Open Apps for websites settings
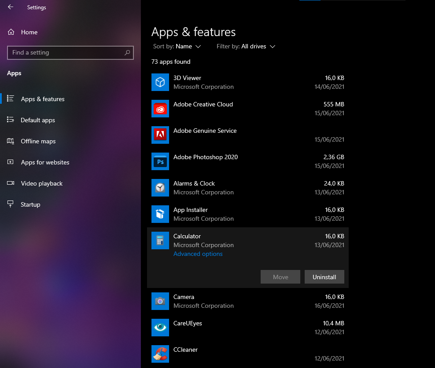 click(x=45, y=162)
